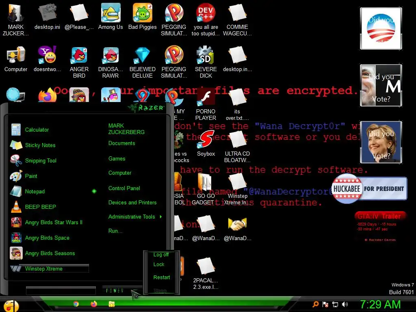Select the ANGER BIRD desktop icon

point(79,62)
